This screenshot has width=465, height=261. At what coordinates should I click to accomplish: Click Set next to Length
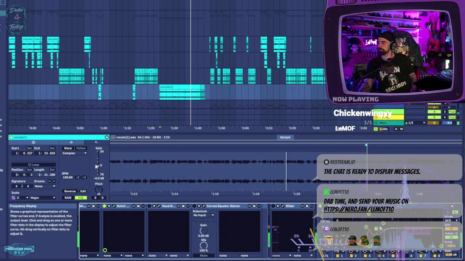tap(52, 170)
